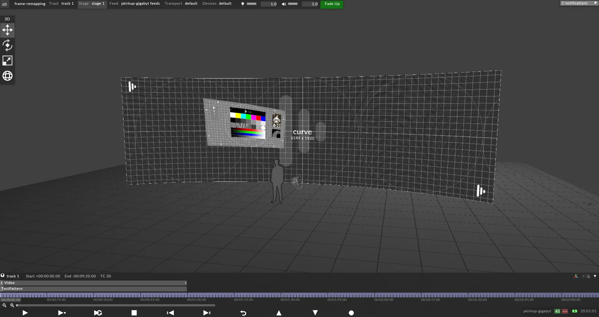Mute the master volume speaker icon
599x317 pixels.
[x=284, y=4]
